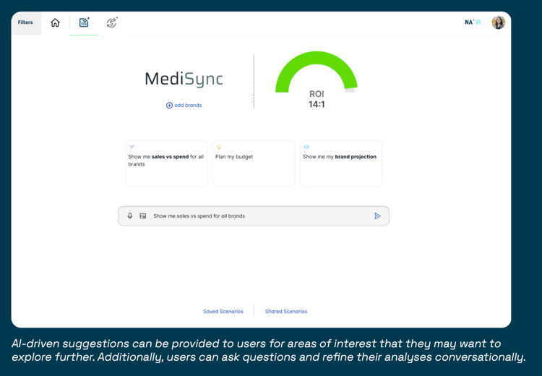Click the pink icon on sales card
The width and height of the screenshot is (542, 376).
click(x=132, y=147)
